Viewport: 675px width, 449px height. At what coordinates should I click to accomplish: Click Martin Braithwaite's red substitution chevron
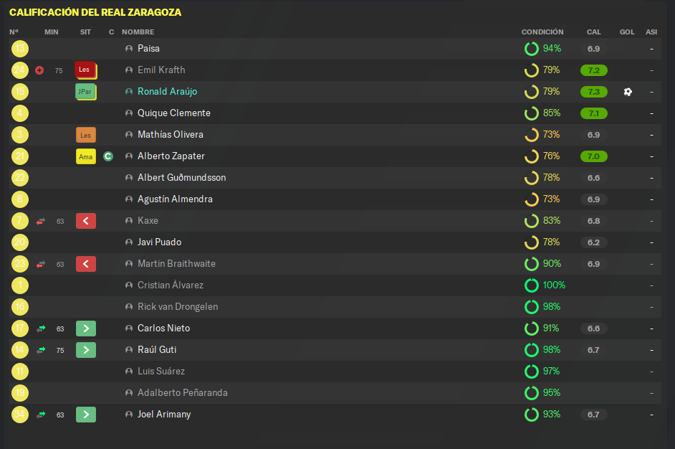(x=86, y=264)
